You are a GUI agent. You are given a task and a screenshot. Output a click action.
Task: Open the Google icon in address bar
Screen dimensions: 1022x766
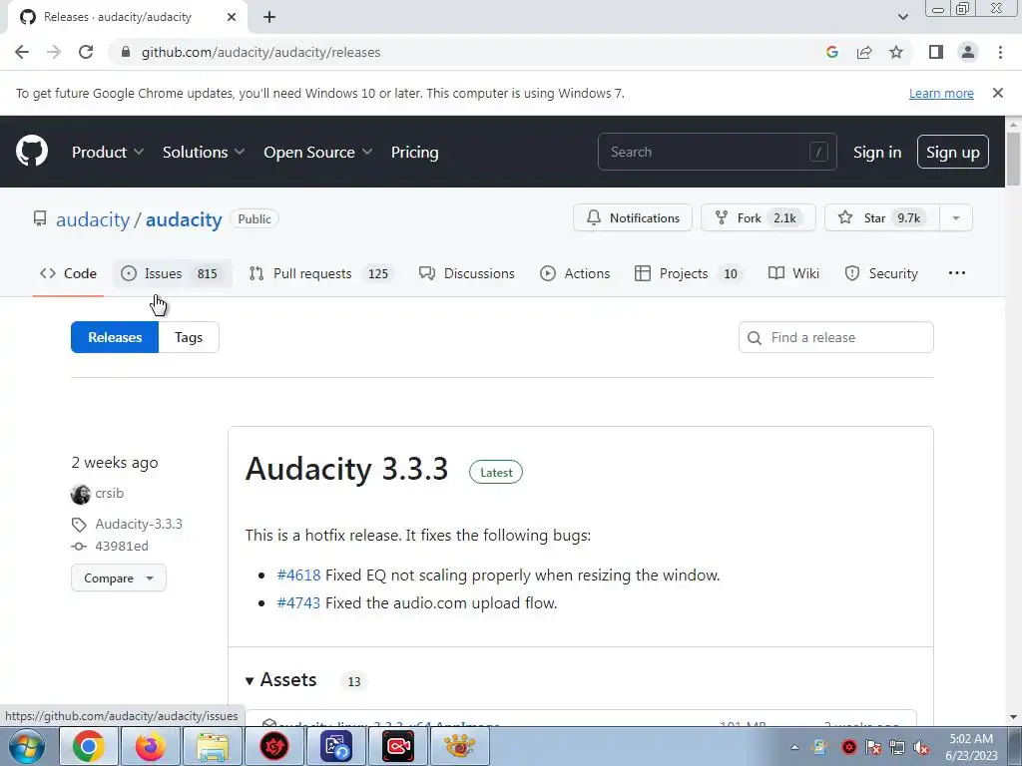click(831, 52)
